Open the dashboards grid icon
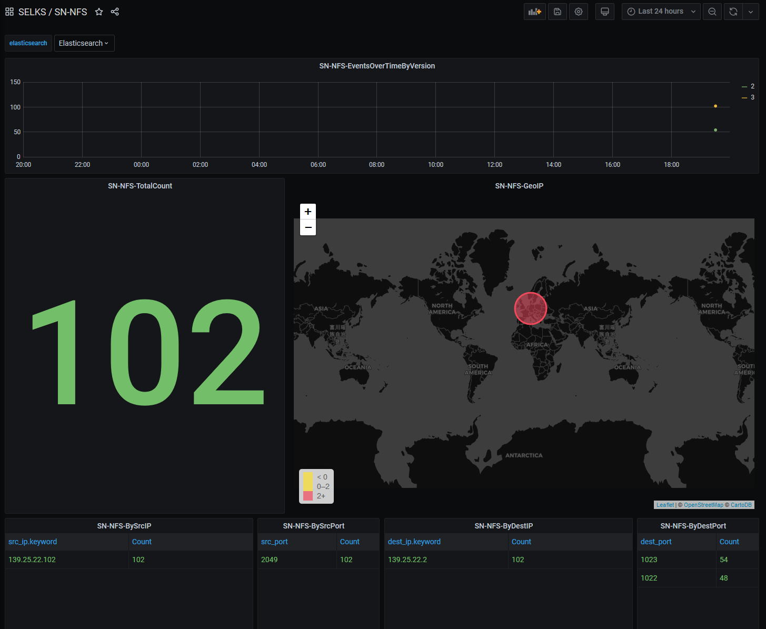 click(x=9, y=12)
